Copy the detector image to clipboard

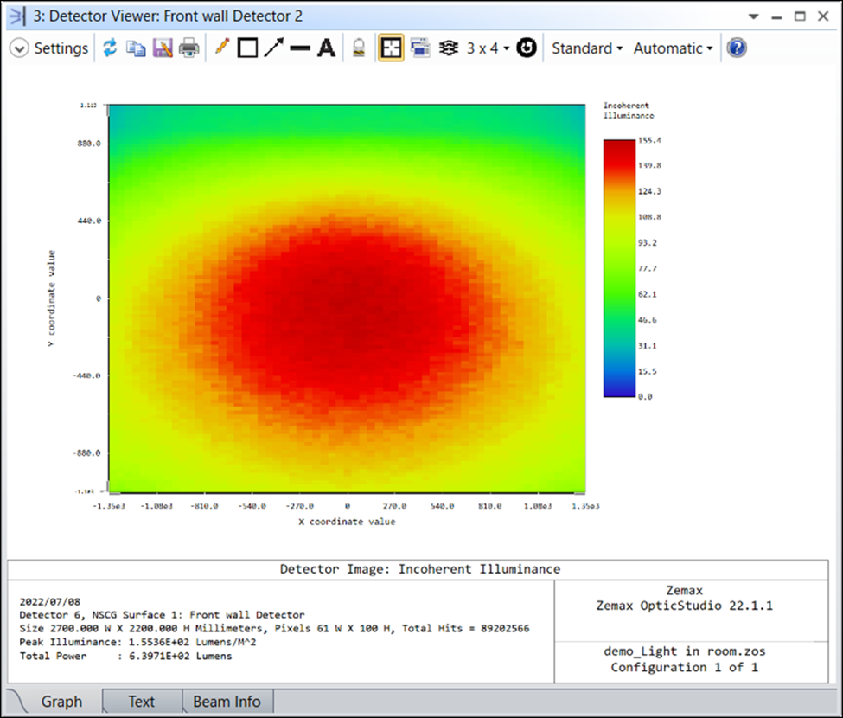click(x=136, y=48)
